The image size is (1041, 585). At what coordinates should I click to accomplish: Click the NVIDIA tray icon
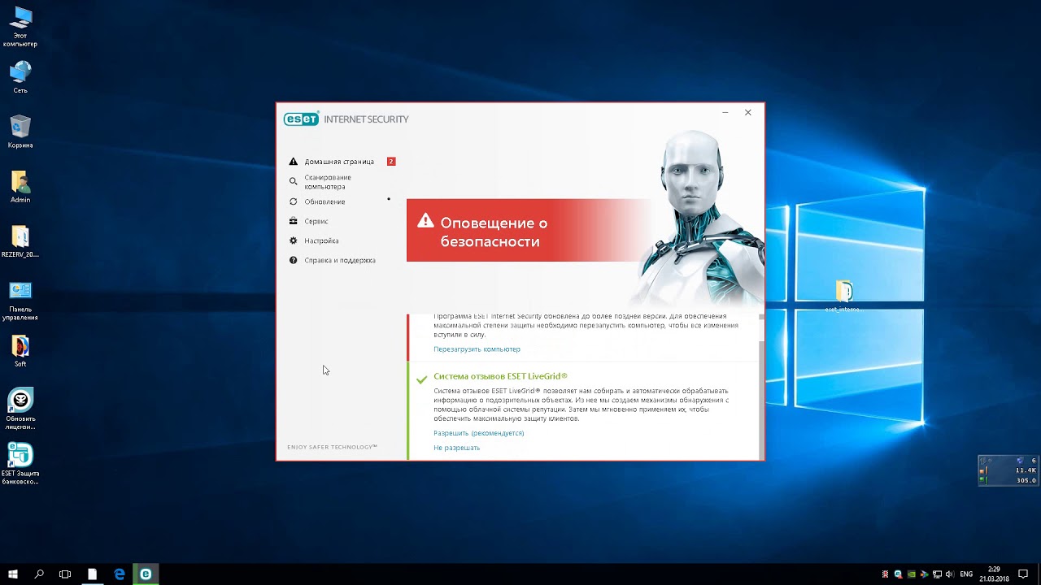[x=912, y=574]
